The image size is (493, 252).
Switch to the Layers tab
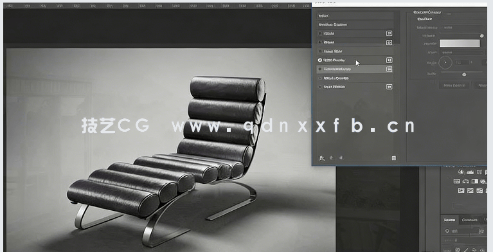pos(450,221)
